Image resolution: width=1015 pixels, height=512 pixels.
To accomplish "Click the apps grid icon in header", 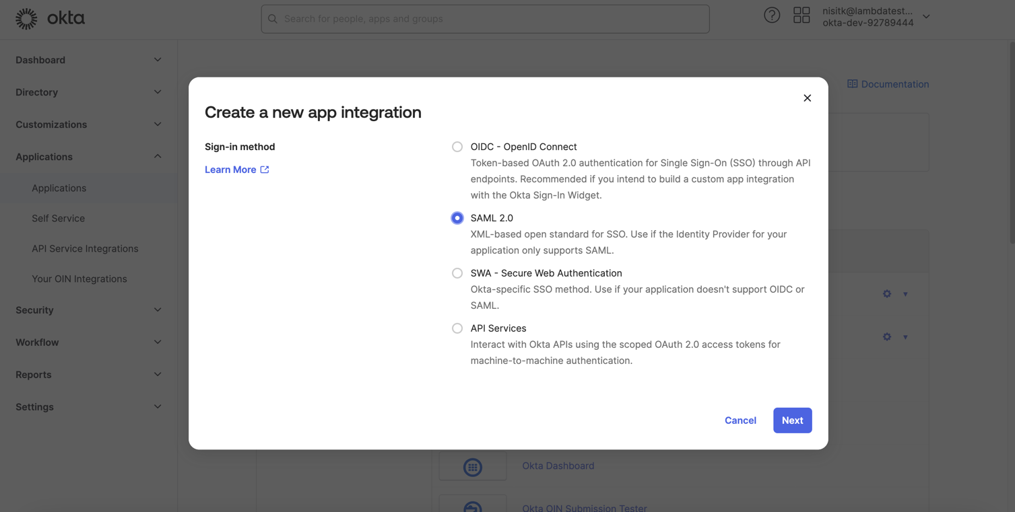I will (801, 14).
